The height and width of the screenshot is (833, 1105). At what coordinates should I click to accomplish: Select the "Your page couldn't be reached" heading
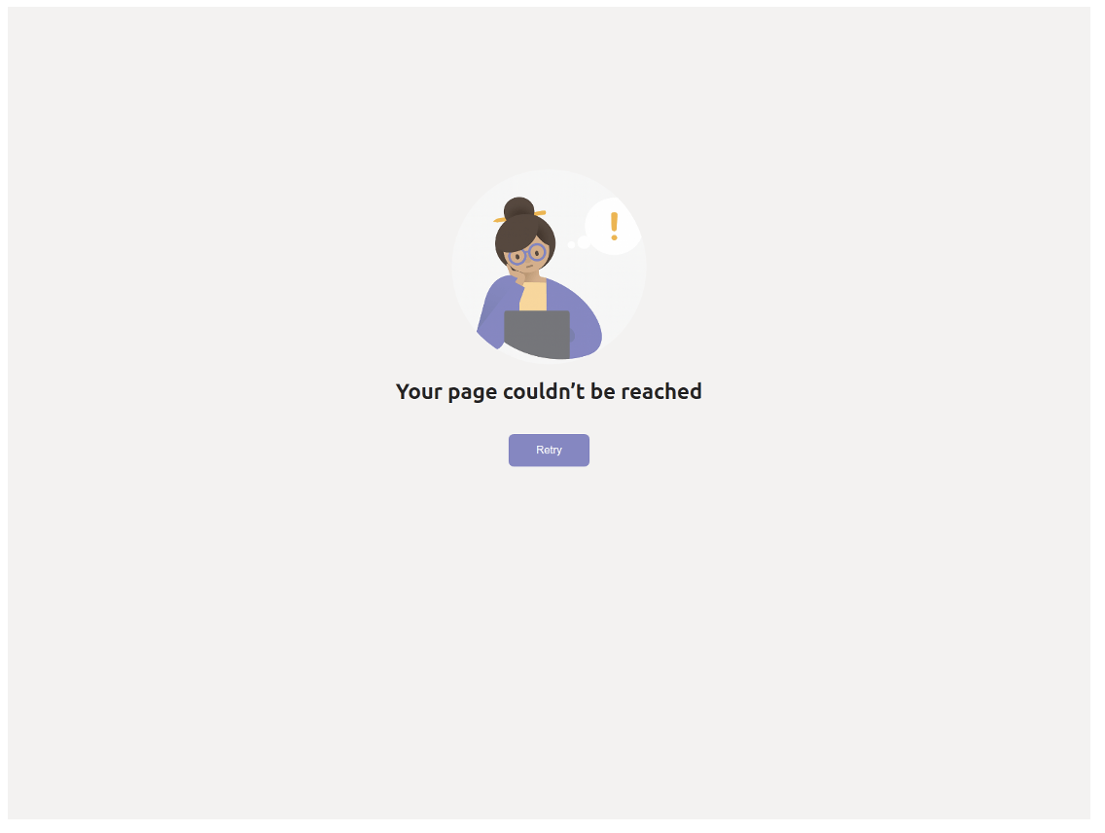point(549,392)
